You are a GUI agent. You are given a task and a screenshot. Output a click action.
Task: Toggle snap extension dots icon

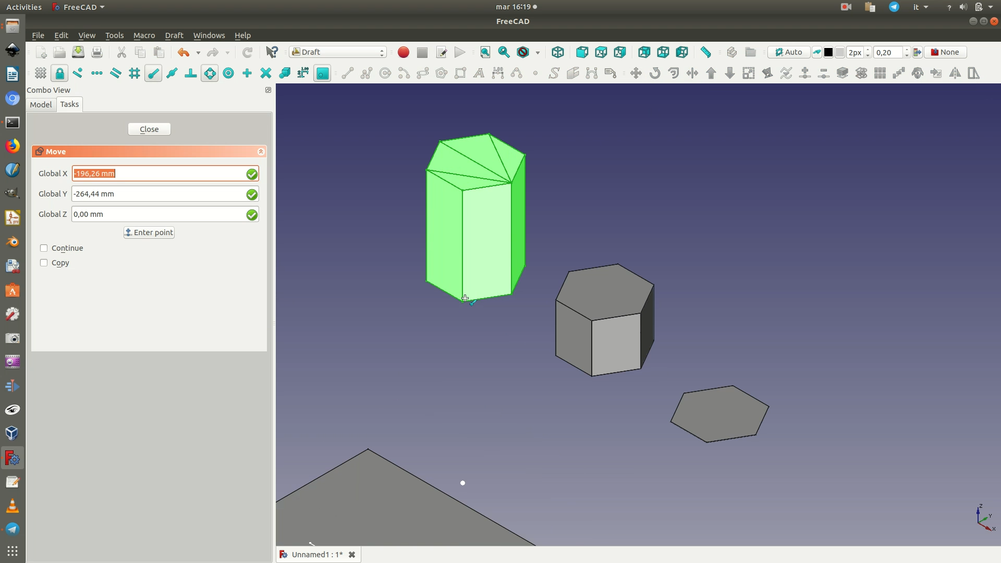pyautogui.click(x=97, y=74)
